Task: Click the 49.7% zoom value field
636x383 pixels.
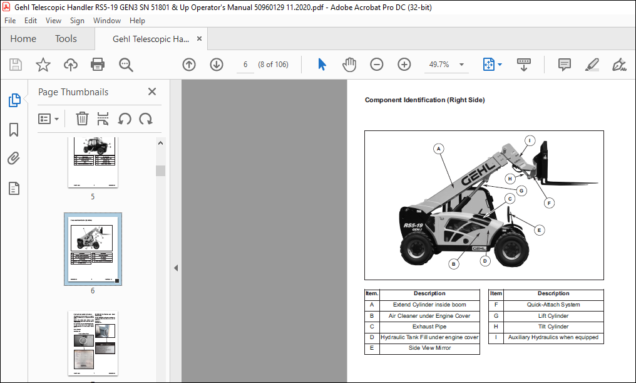Action: point(439,65)
